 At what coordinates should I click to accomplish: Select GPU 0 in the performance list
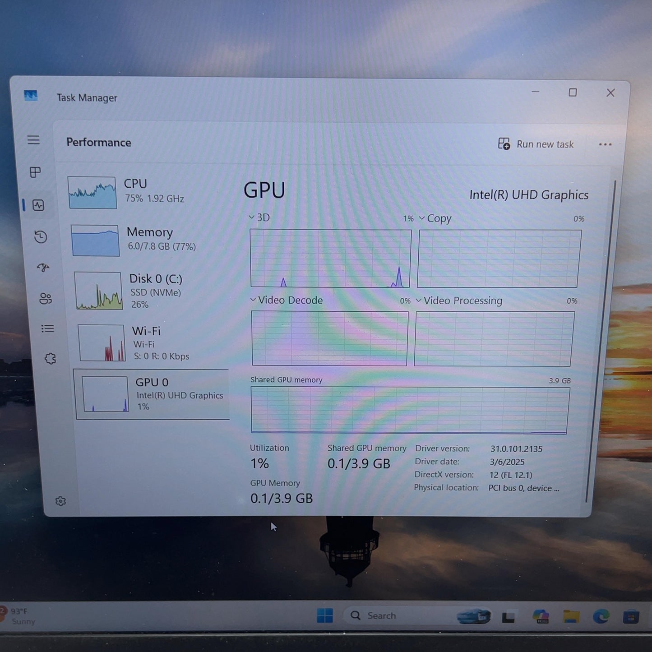pos(153,394)
